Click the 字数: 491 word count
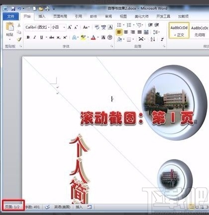This screenshot has height=215, width=209. (33, 207)
